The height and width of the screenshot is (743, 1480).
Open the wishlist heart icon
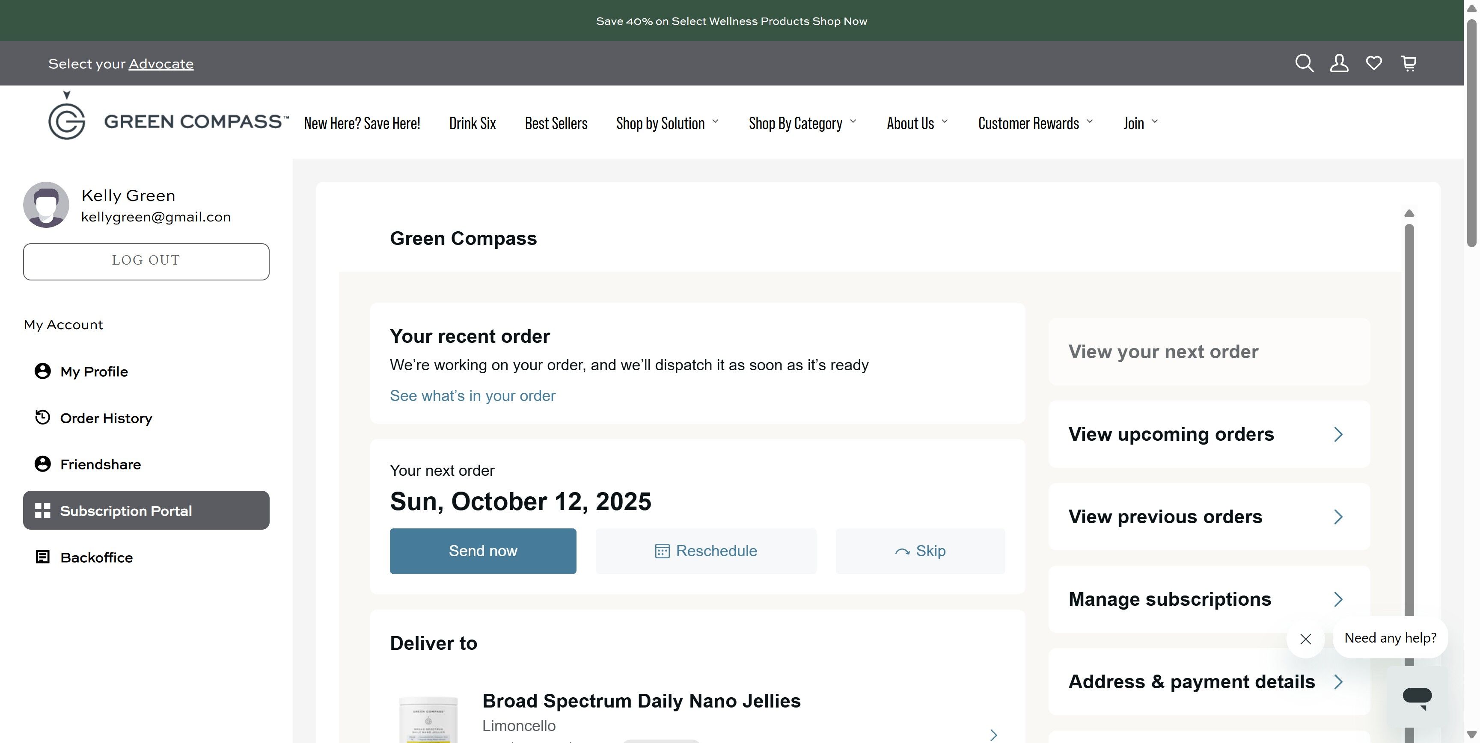(1374, 63)
